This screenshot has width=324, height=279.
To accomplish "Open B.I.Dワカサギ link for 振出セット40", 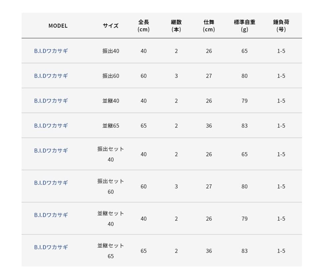I will point(51,150).
